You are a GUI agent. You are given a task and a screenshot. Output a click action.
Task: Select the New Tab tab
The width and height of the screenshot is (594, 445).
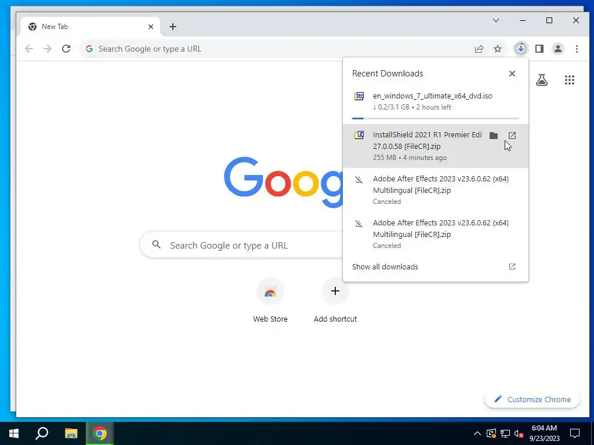coord(91,27)
